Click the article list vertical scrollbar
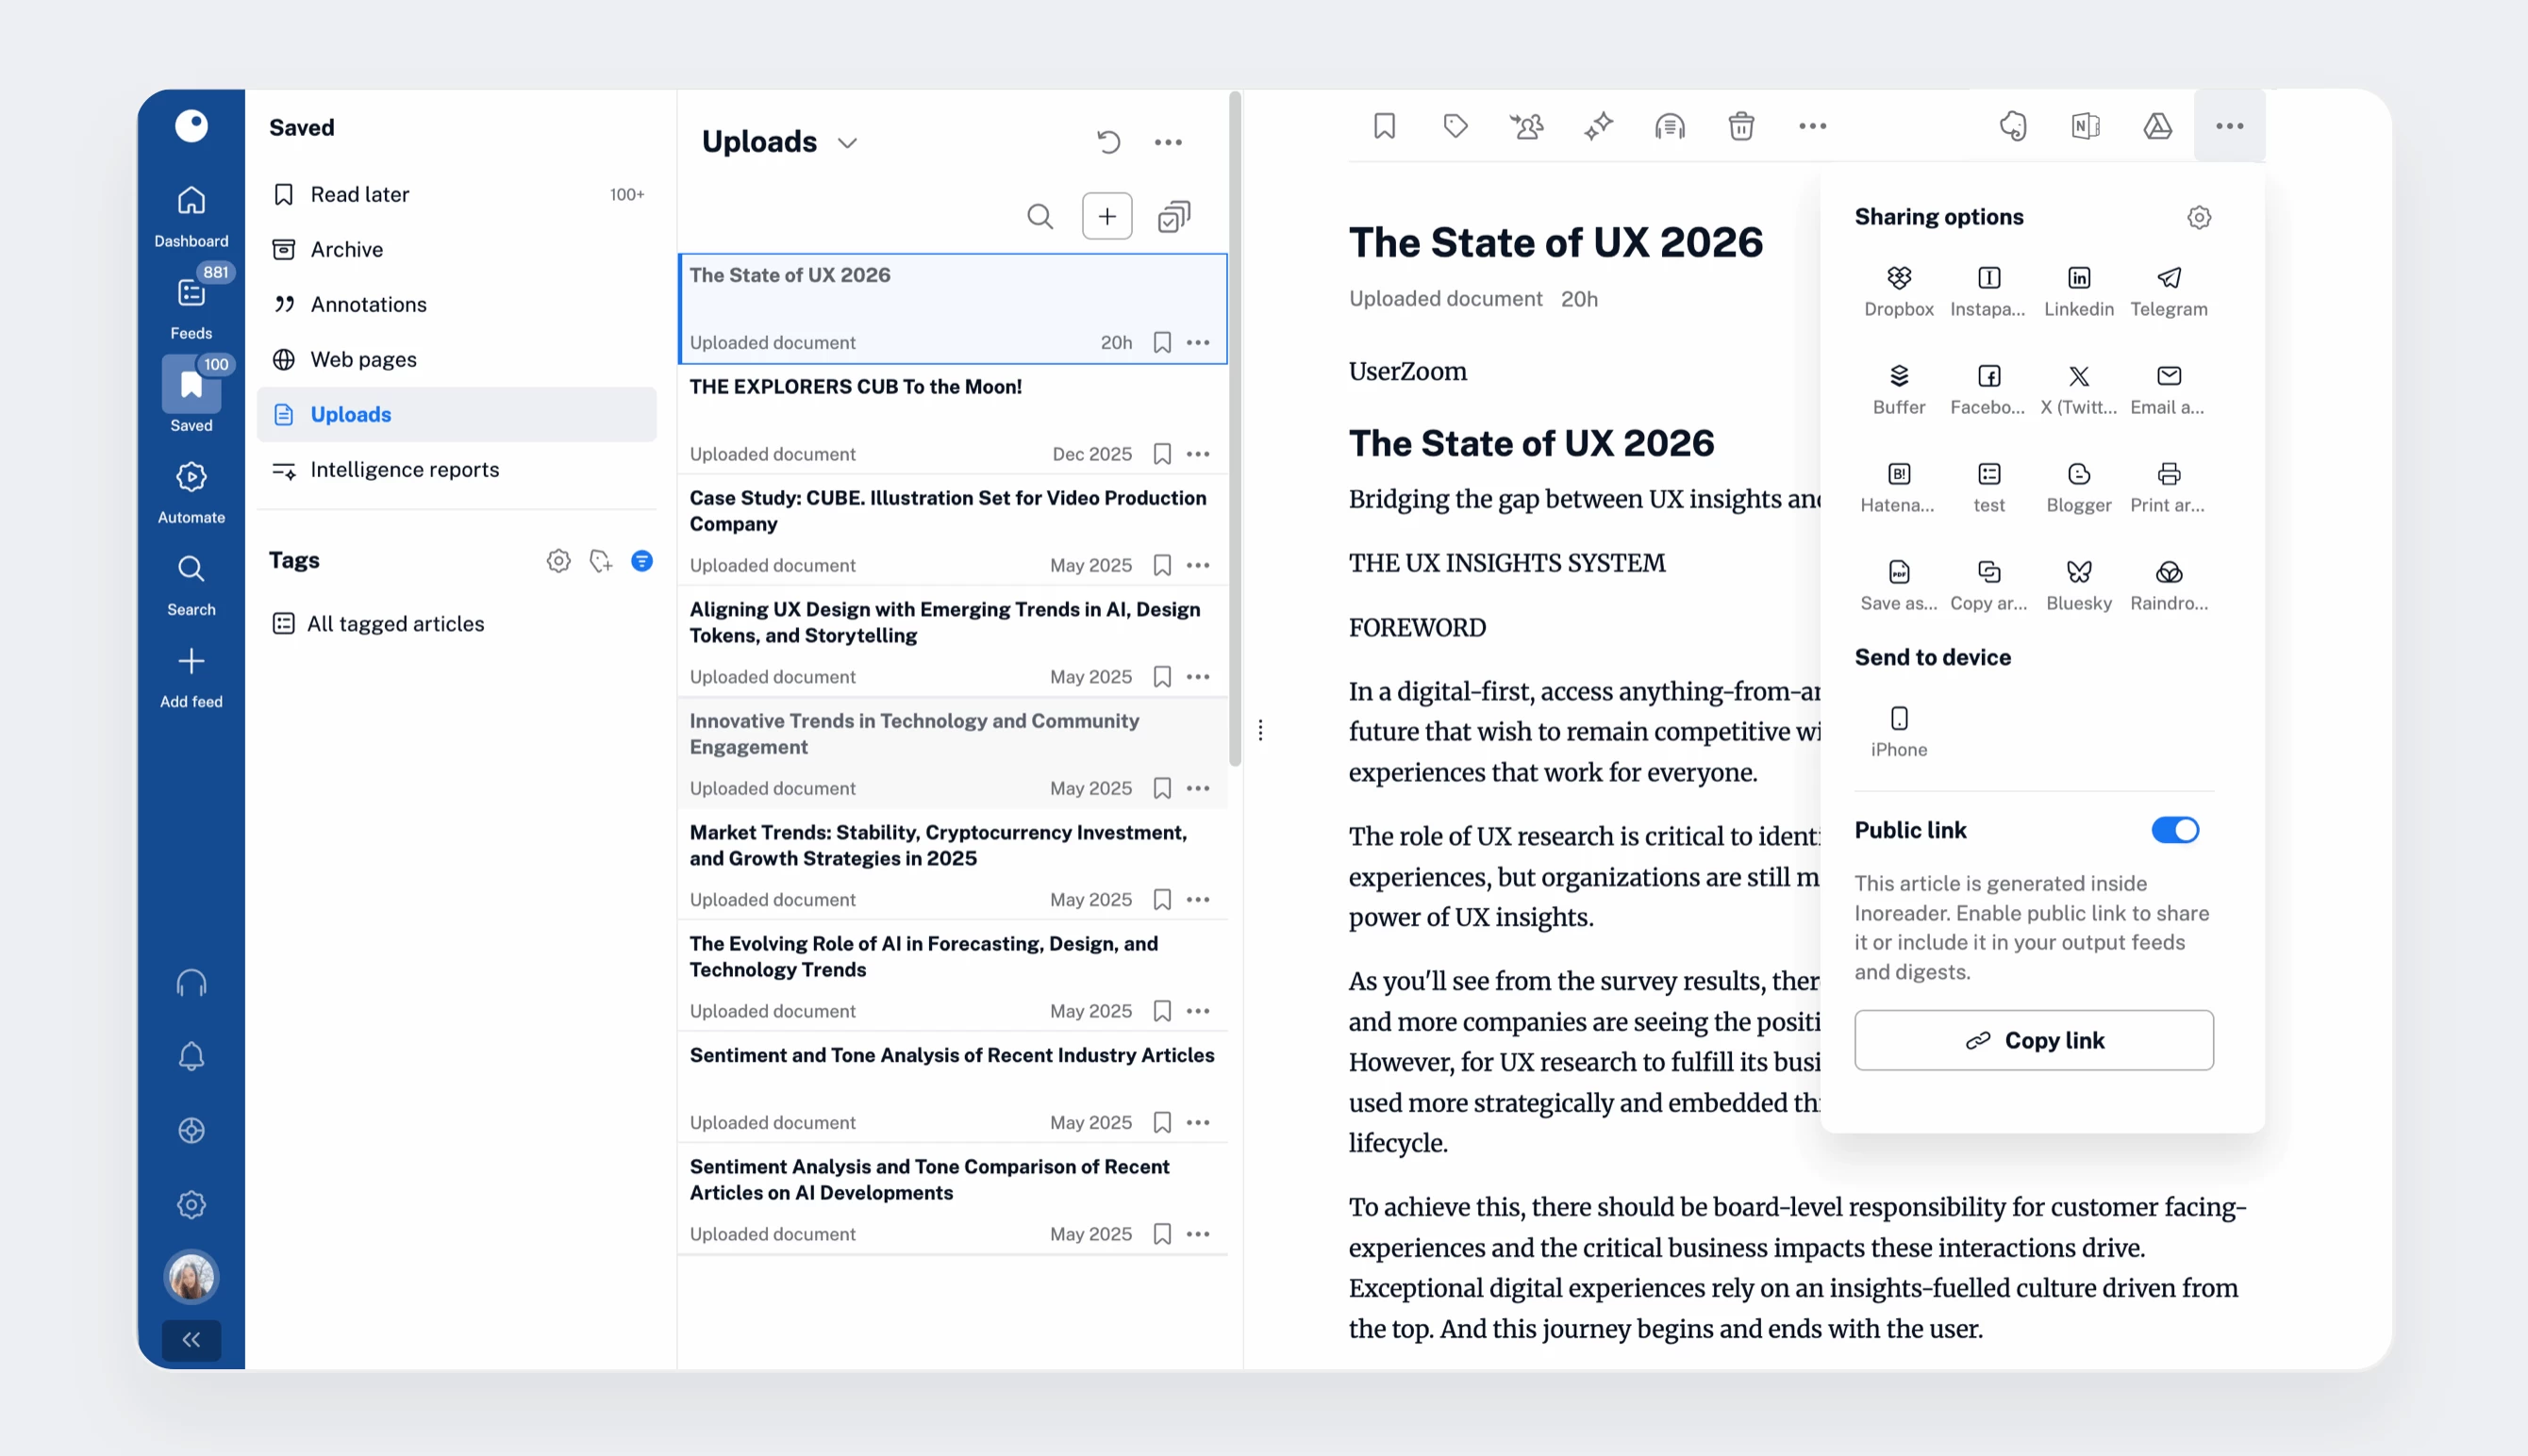 [1235, 430]
